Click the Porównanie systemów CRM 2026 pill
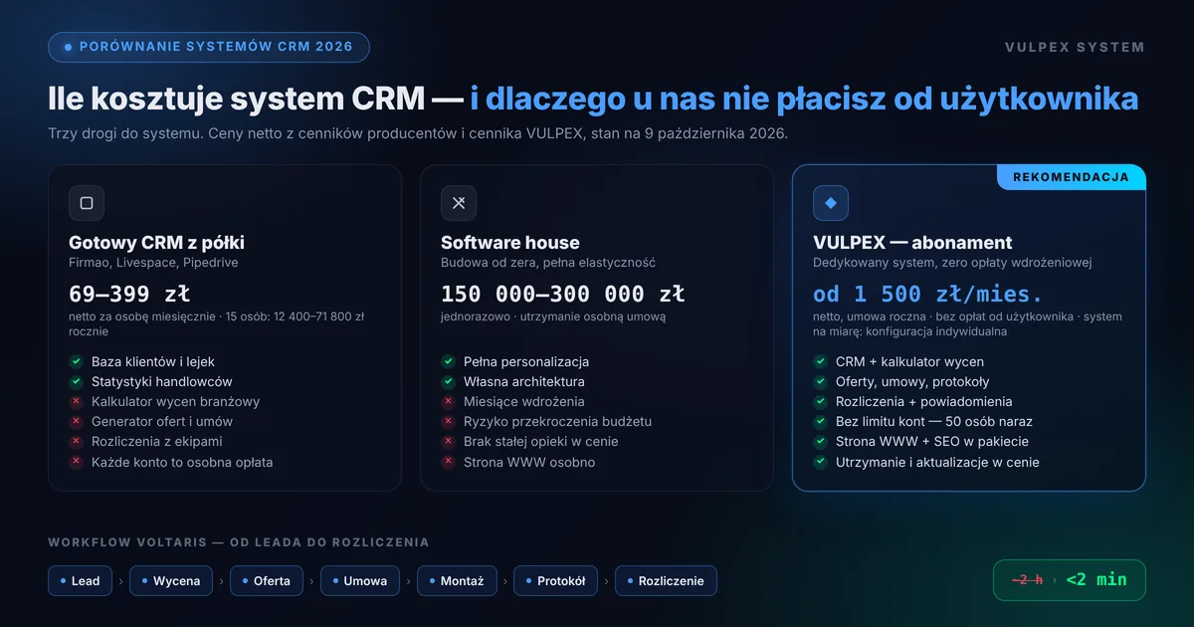1194x627 pixels. click(209, 47)
